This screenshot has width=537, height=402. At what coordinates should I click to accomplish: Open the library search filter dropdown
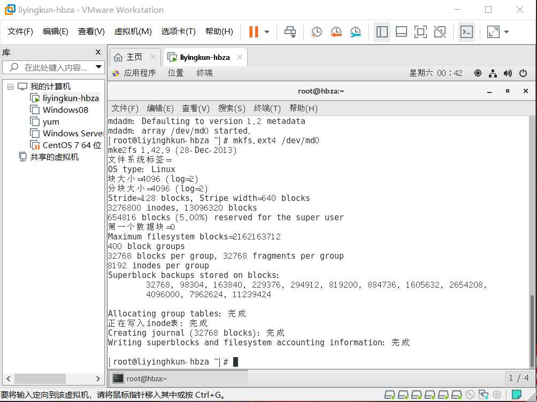click(98, 67)
